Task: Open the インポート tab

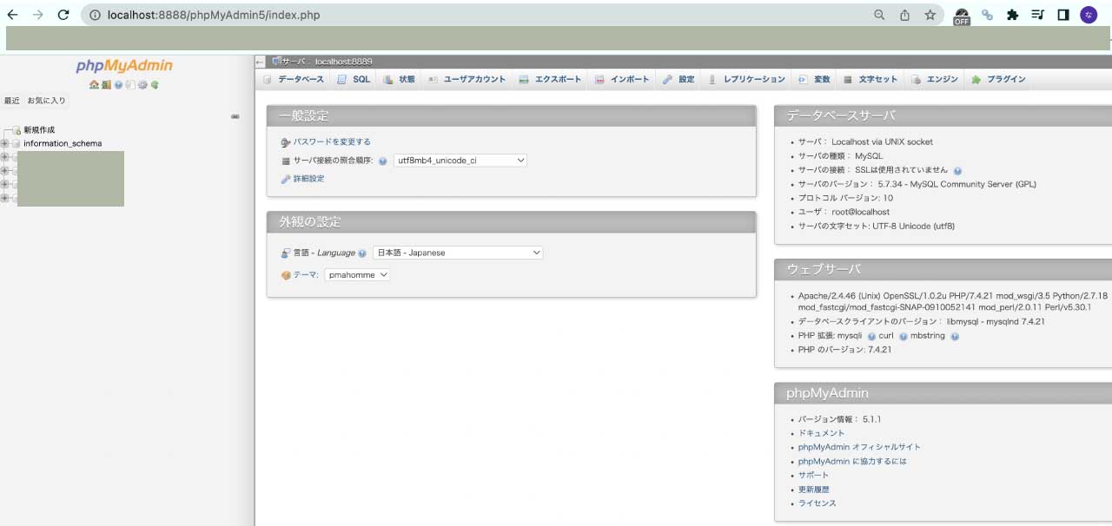Action: point(623,79)
